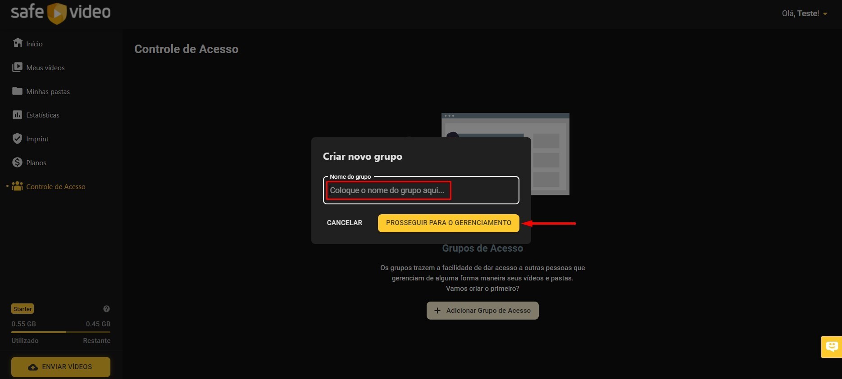Click the safevideo logo
The width and height of the screenshot is (842, 379).
(x=61, y=13)
